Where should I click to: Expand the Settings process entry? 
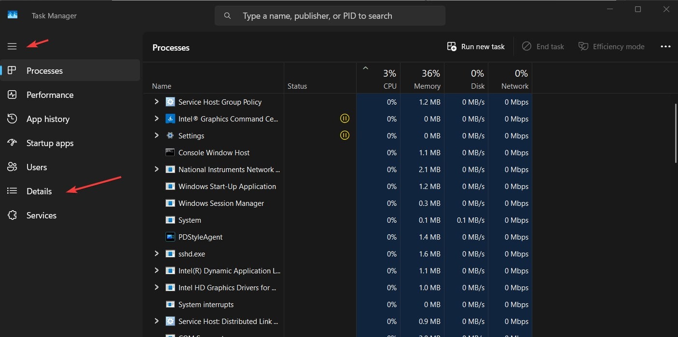pyautogui.click(x=156, y=135)
